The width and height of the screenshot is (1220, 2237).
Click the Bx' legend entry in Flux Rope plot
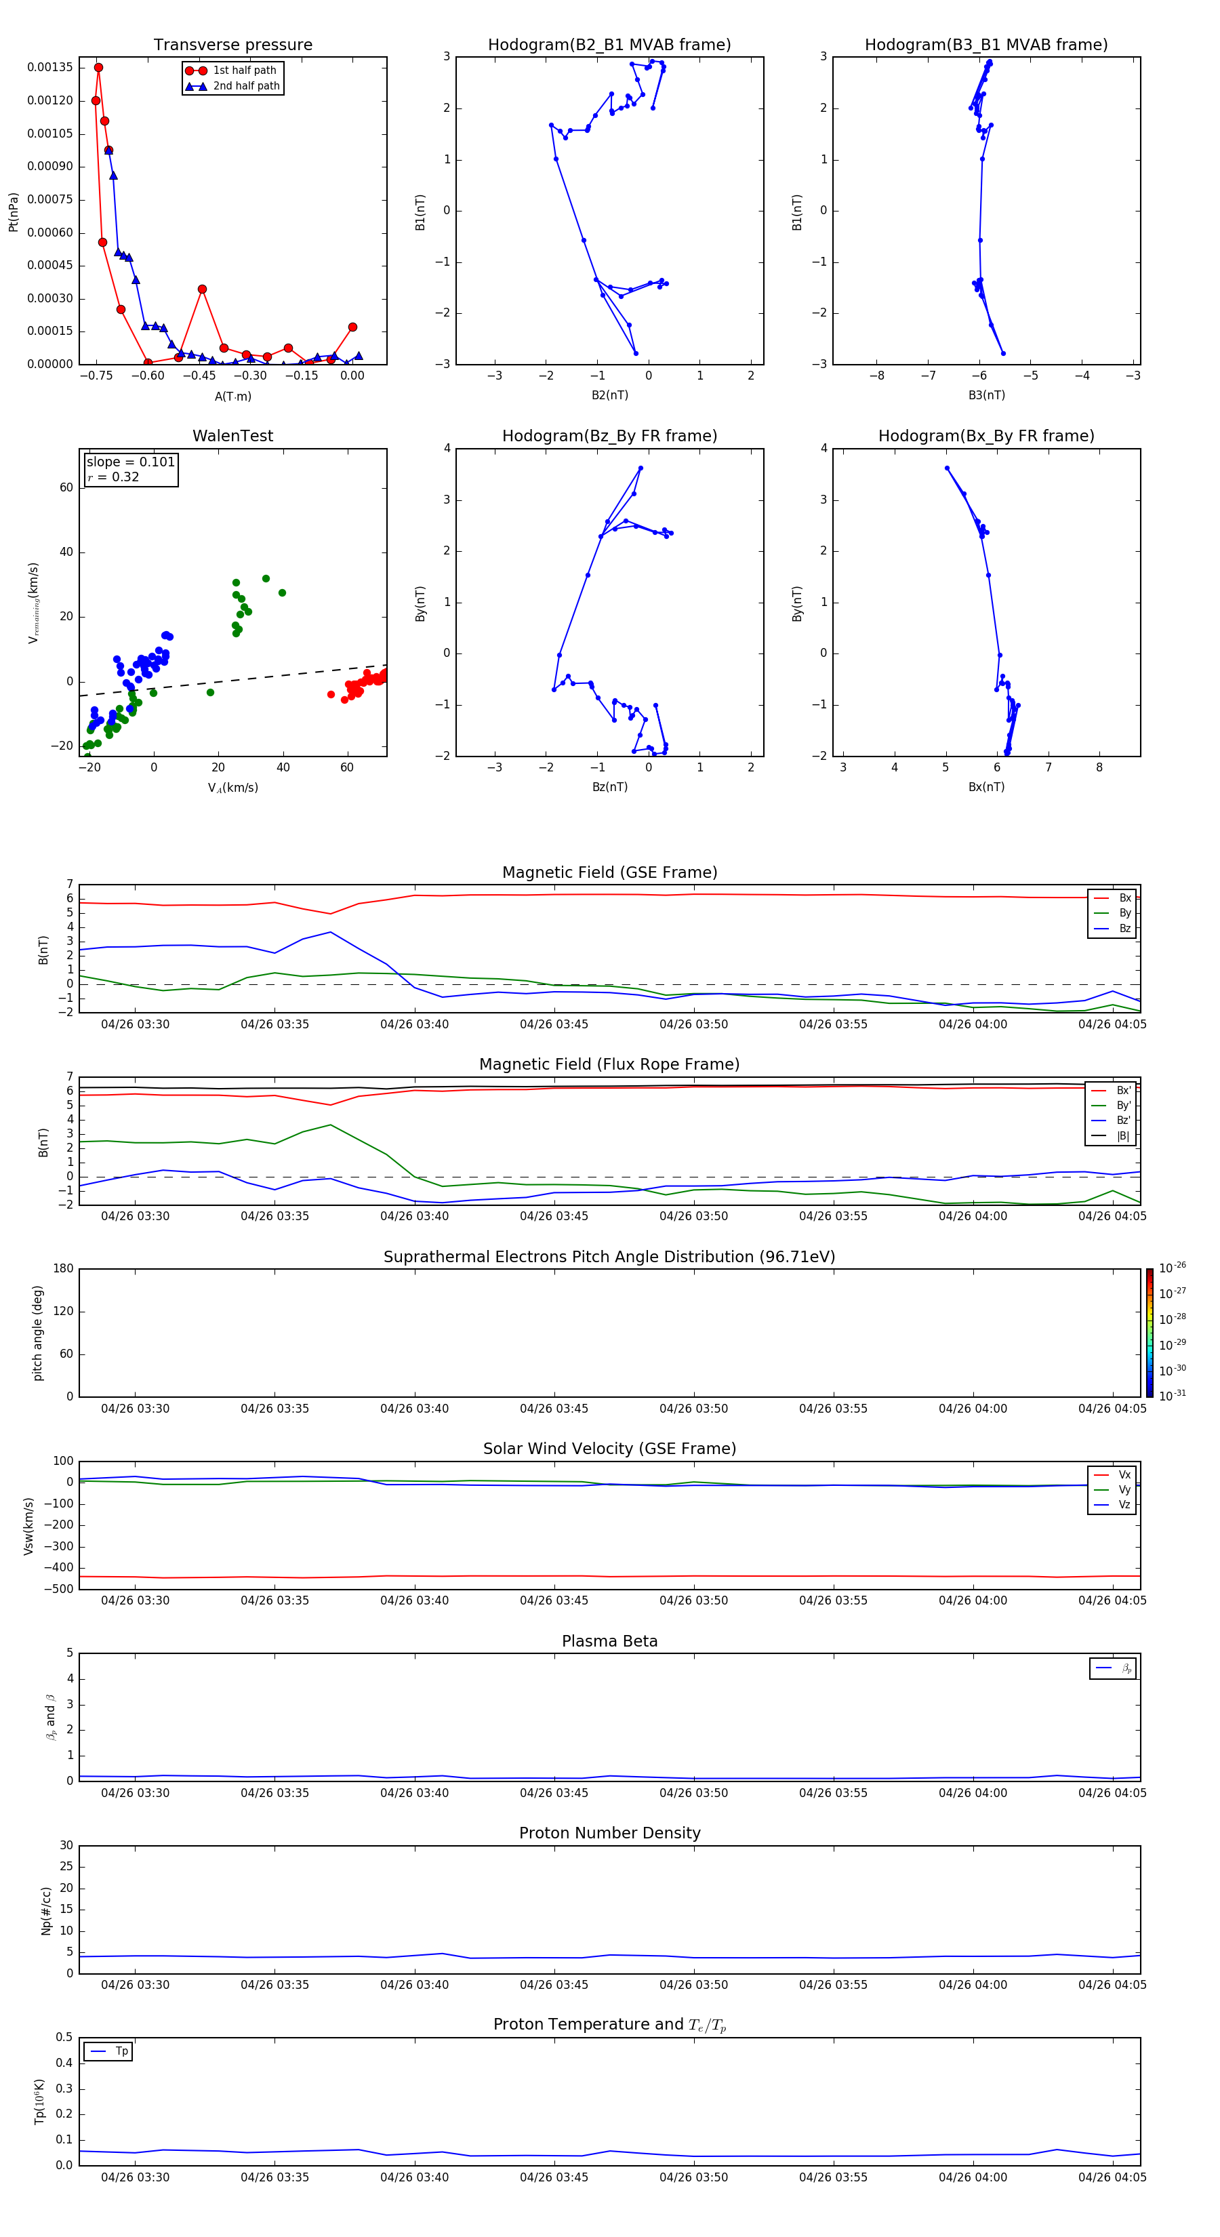1111,1091
